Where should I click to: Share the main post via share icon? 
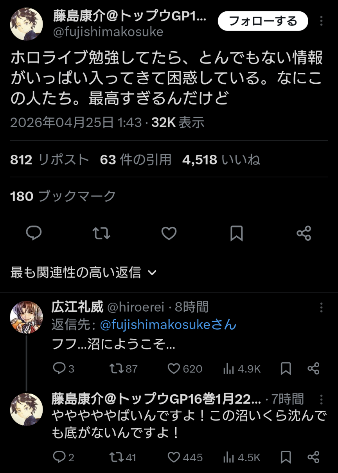(304, 233)
